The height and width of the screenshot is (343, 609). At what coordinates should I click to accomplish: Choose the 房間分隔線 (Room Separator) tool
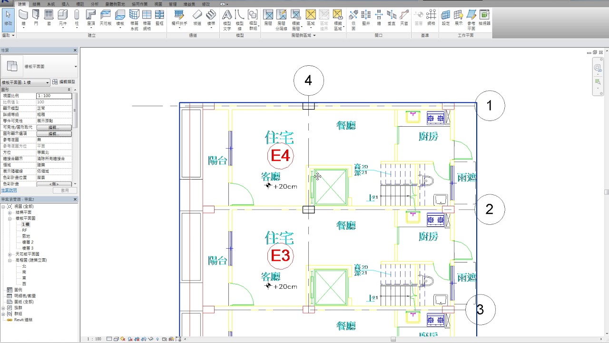click(x=281, y=20)
